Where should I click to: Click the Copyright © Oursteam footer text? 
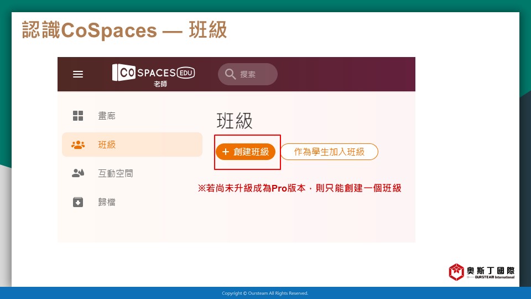(265, 293)
